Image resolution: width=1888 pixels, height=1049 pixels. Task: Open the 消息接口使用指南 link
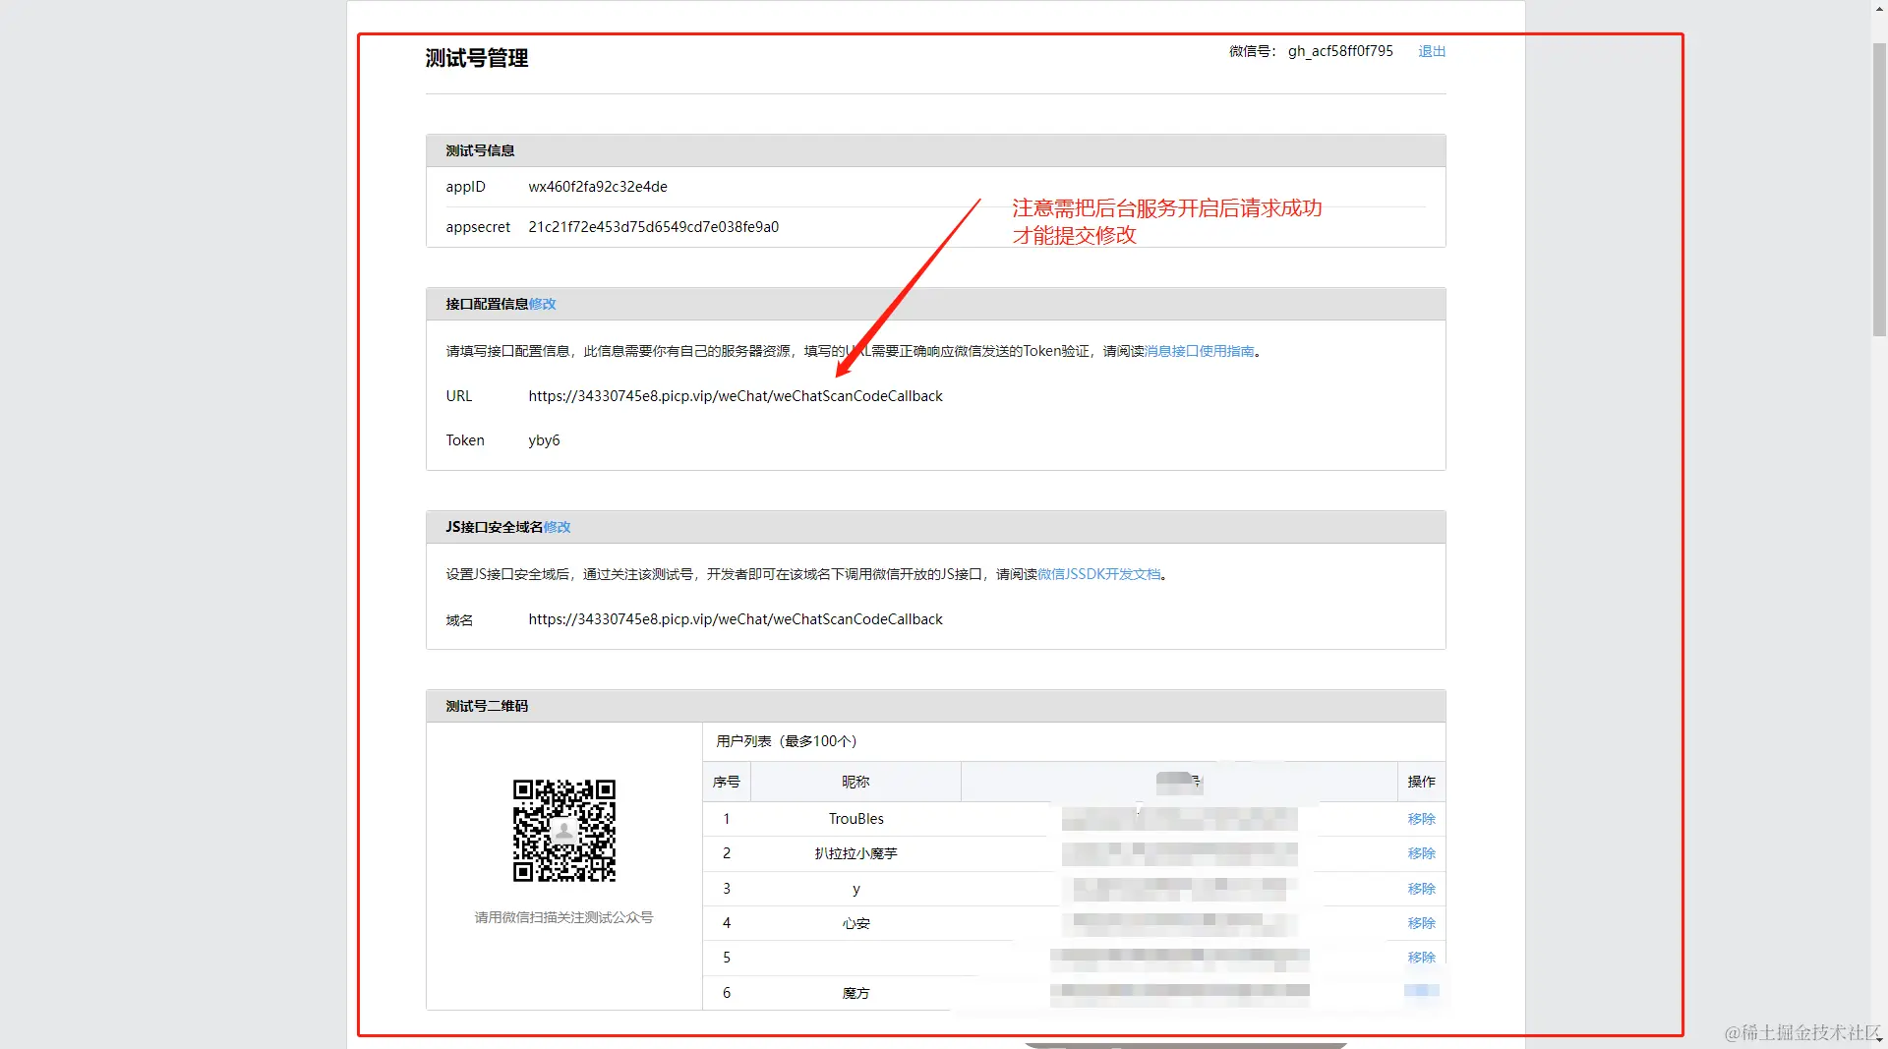[1200, 351]
